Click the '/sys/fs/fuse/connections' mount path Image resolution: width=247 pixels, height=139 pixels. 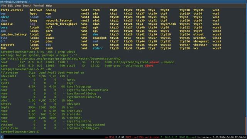(x=87, y=90)
